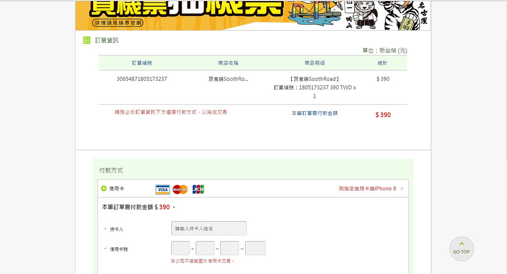The image size is (507, 274).
Task: Click the VISA card logo
Action: (162, 189)
